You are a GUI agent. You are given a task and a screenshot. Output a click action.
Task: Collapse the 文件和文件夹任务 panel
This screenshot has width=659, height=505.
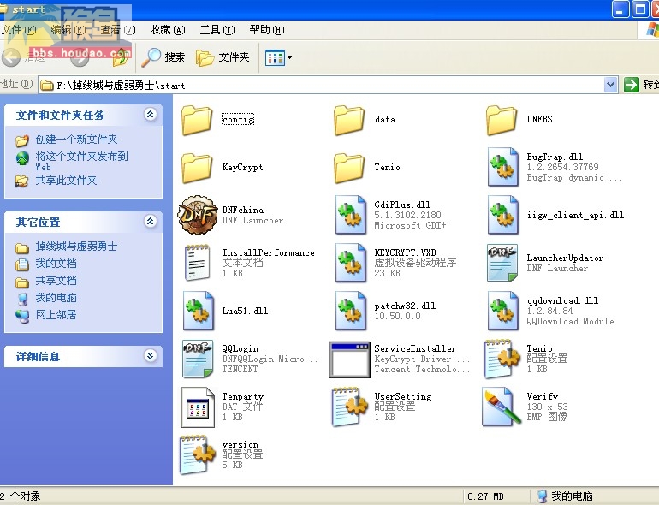pos(150,115)
